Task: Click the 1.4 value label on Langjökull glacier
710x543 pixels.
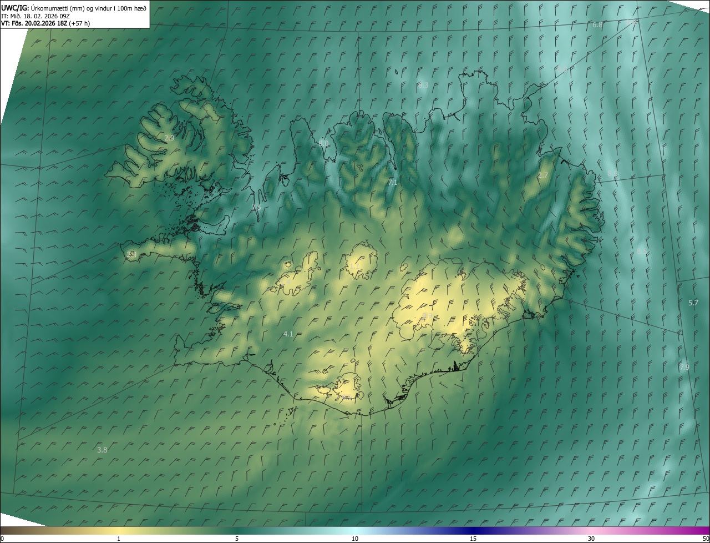Action: 286,282
